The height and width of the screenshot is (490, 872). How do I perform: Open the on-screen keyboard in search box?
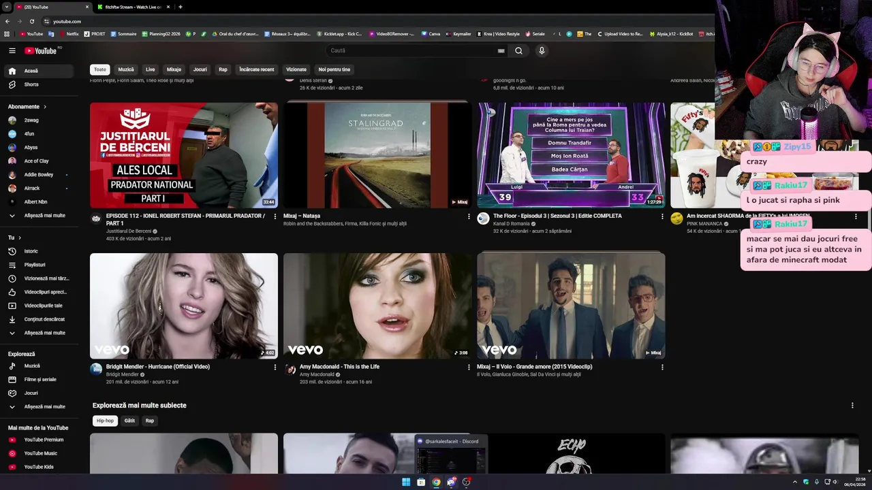(501, 50)
